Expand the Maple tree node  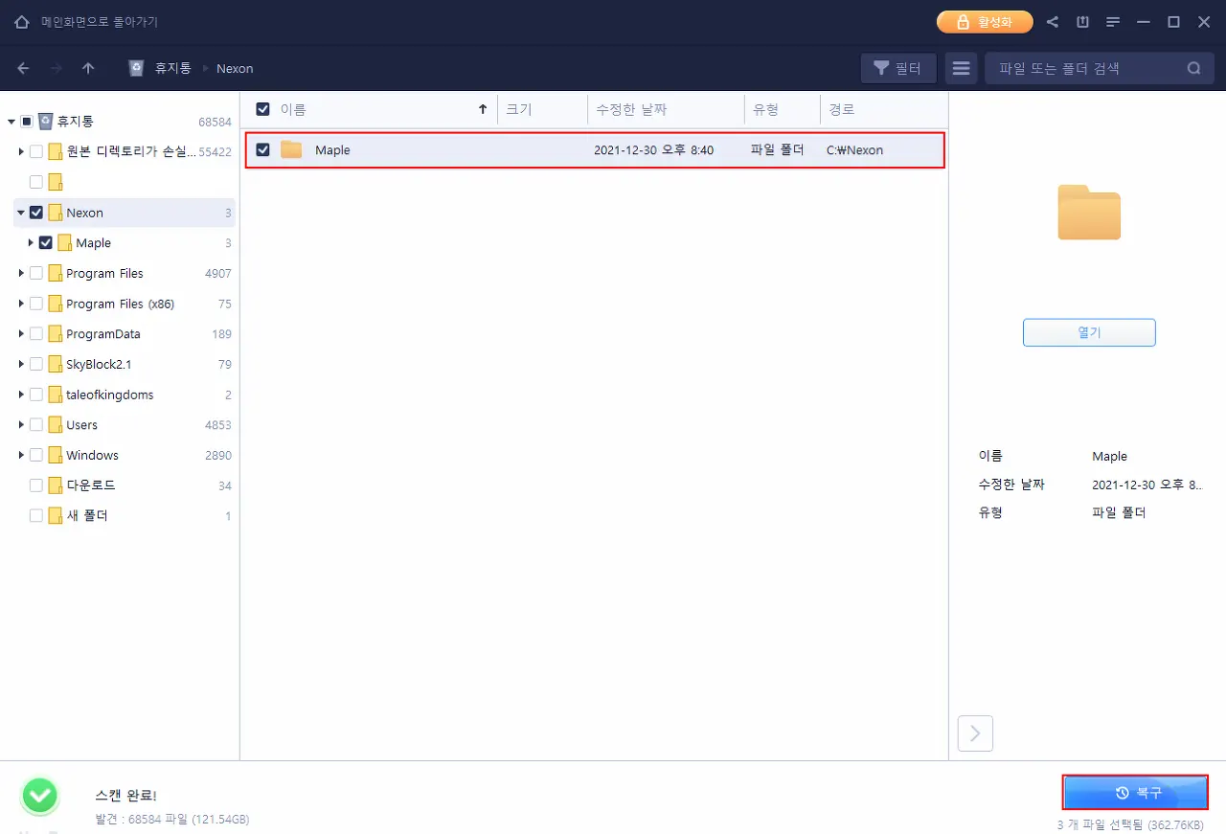click(x=31, y=242)
